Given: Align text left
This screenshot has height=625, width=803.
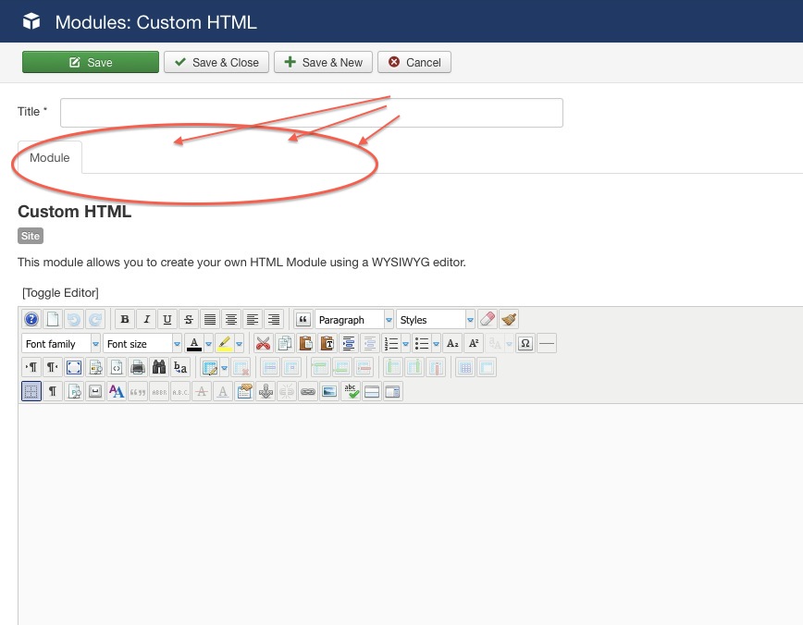Looking at the screenshot, I should [253, 319].
